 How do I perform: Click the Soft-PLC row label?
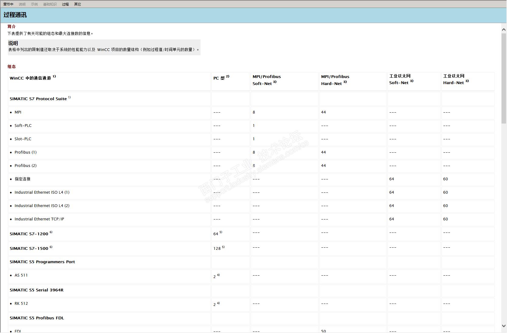[x=23, y=126]
